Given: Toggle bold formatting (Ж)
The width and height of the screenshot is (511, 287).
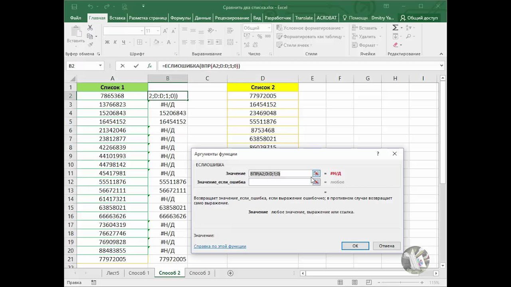Looking at the screenshot, I should (x=107, y=42).
